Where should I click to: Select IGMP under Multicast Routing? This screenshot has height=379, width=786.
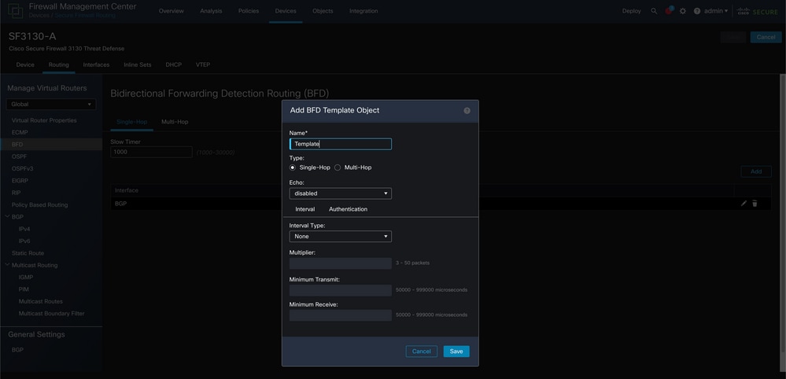point(25,278)
